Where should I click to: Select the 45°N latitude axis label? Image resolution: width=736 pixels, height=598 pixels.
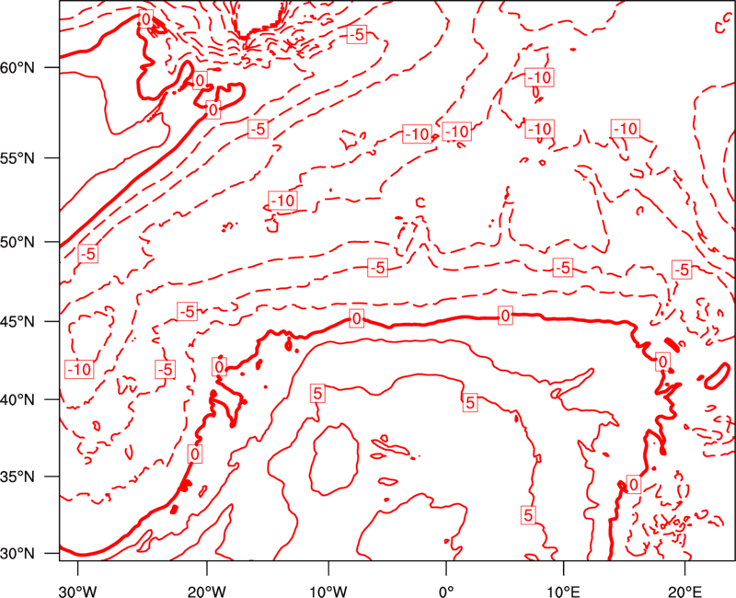click(x=17, y=322)
